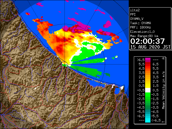172x129 pixels.
Task: Pick the white zero-velocity band in the legend
Action: pyautogui.click(x=148, y=90)
